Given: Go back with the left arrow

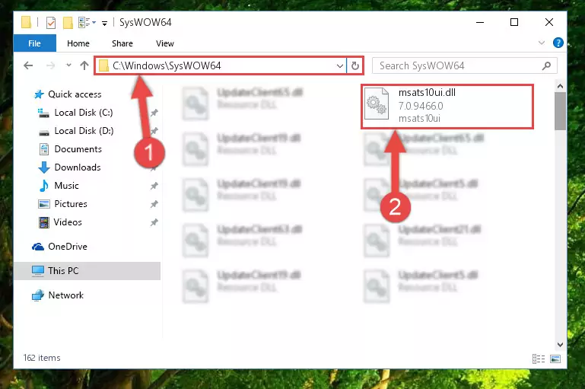Looking at the screenshot, I should pyautogui.click(x=28, y=66).
